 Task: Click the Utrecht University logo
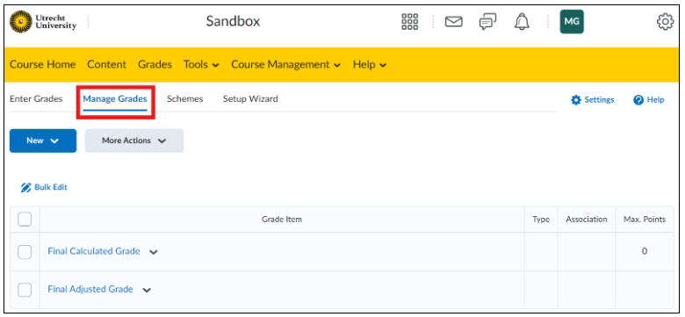point(43,22)
